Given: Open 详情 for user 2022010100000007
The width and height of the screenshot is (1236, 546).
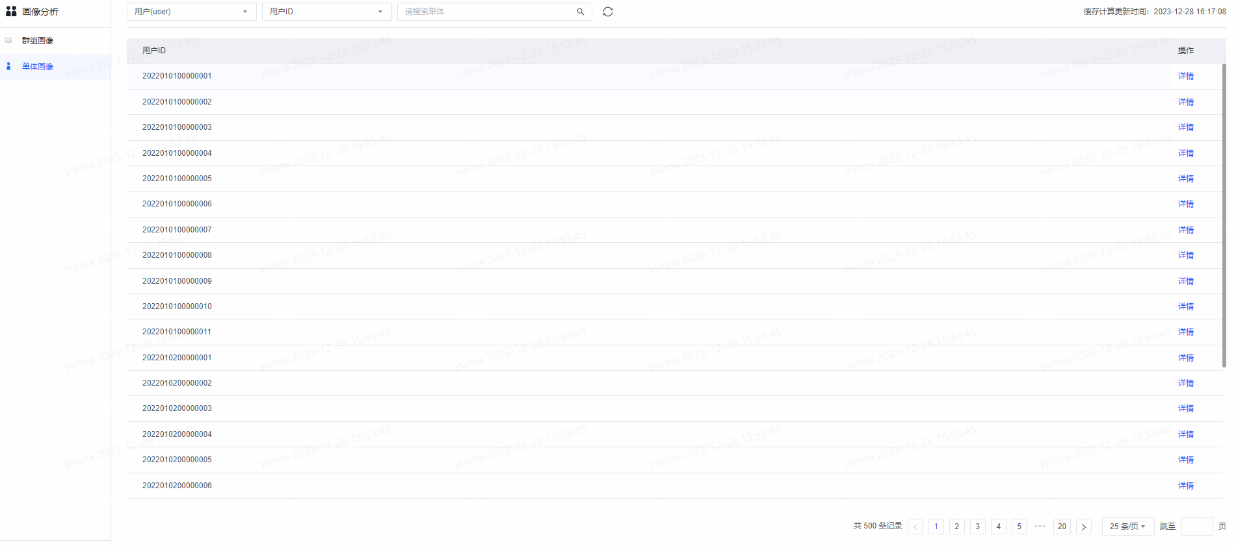Looking at the screenshot, I should (1186, 230).
